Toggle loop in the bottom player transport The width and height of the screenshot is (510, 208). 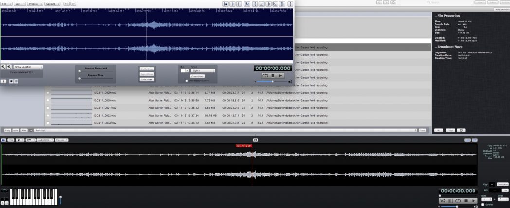click(458, 201)
